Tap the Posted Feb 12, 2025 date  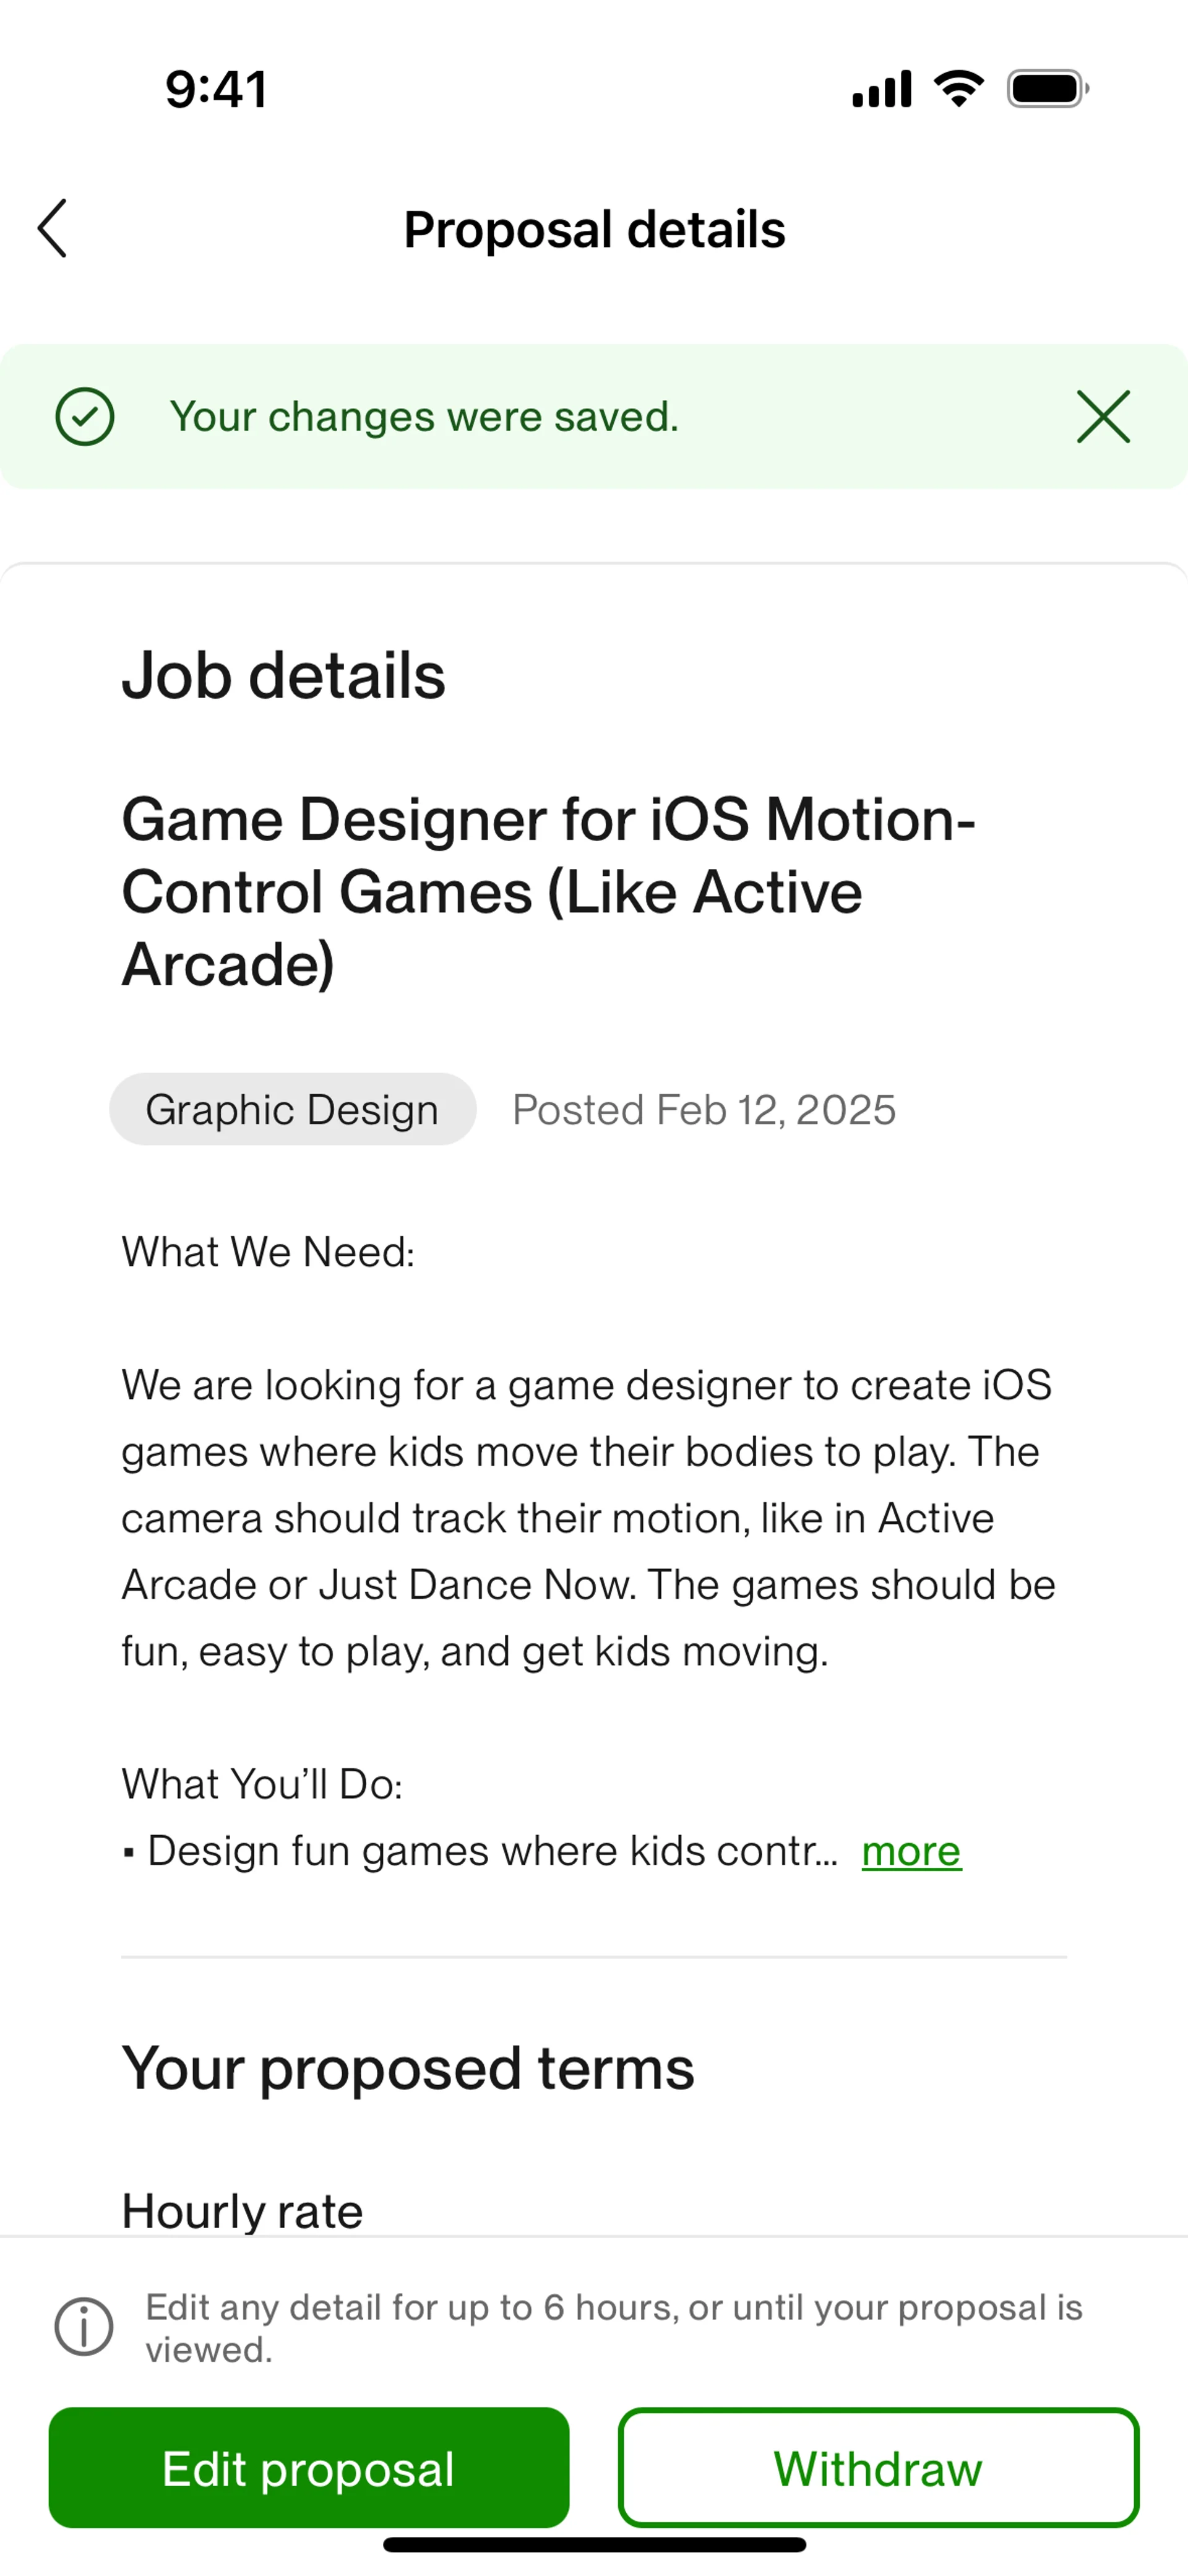(x=704, y=1109)
